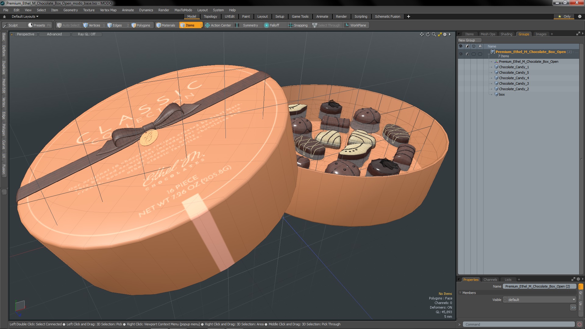Click the eye column header in Groups
This screenshot has width=585, height=329.
461,46
